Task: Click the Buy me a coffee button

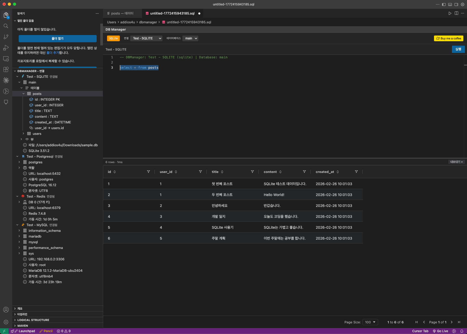Action: (448, 38)
